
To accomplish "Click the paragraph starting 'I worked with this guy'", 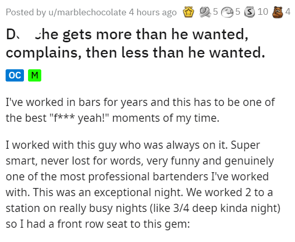I will 143,184.
